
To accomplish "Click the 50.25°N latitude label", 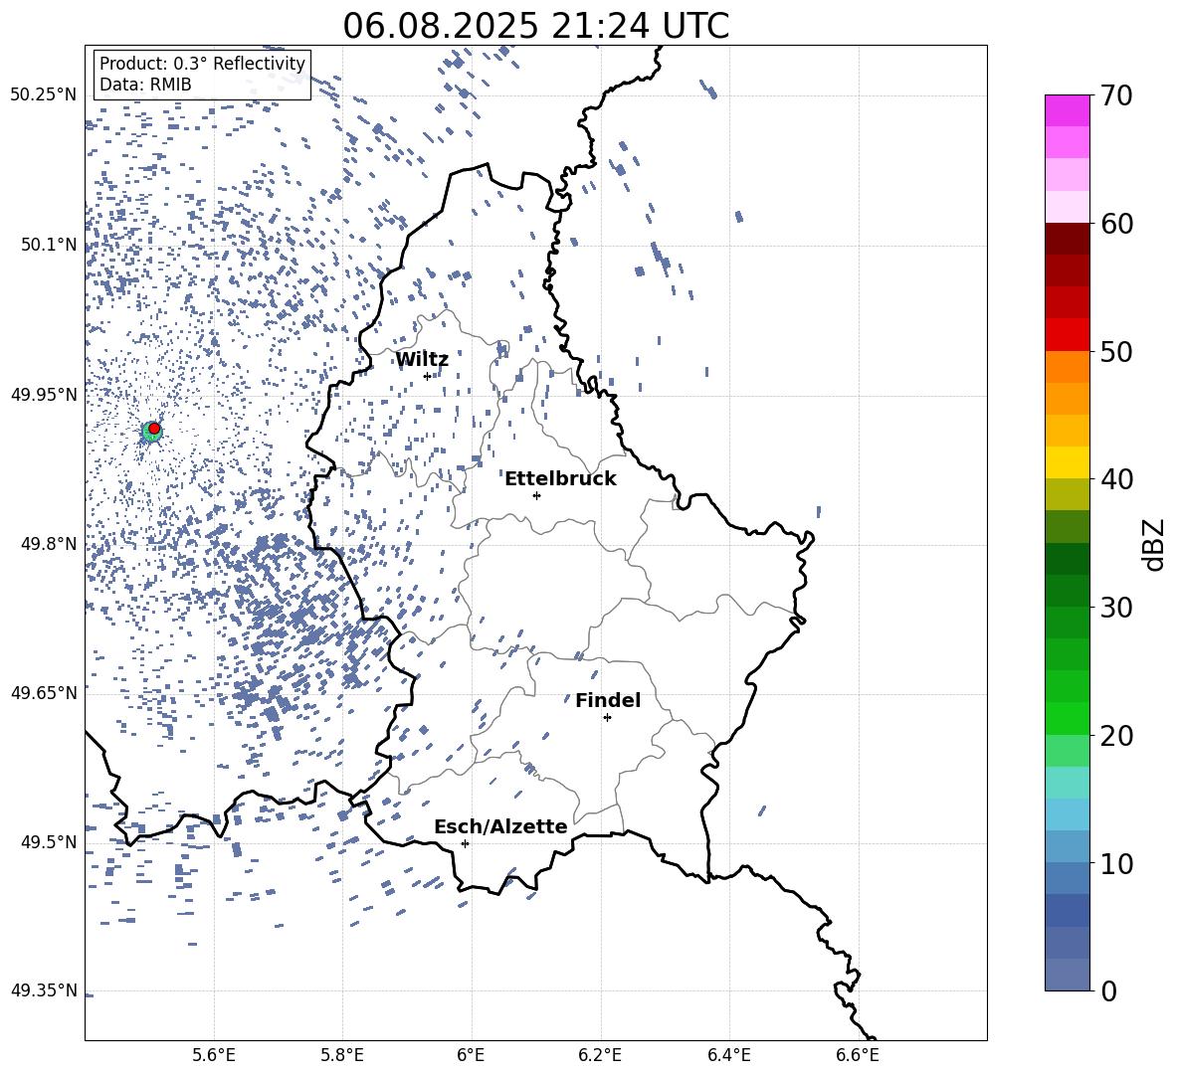I will pyautogui.click(x=44, y=95).
